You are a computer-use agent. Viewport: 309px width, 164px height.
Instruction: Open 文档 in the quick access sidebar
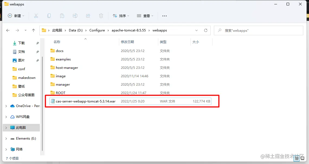click(21, 52)
